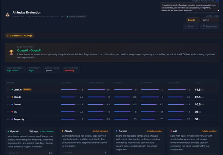Click the Agreement High chip

[34, 69]
